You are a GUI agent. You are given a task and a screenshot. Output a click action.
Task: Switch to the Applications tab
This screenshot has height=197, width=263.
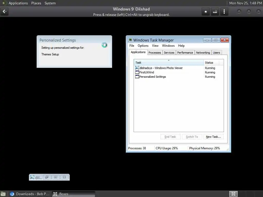click(x=138, y=52)
